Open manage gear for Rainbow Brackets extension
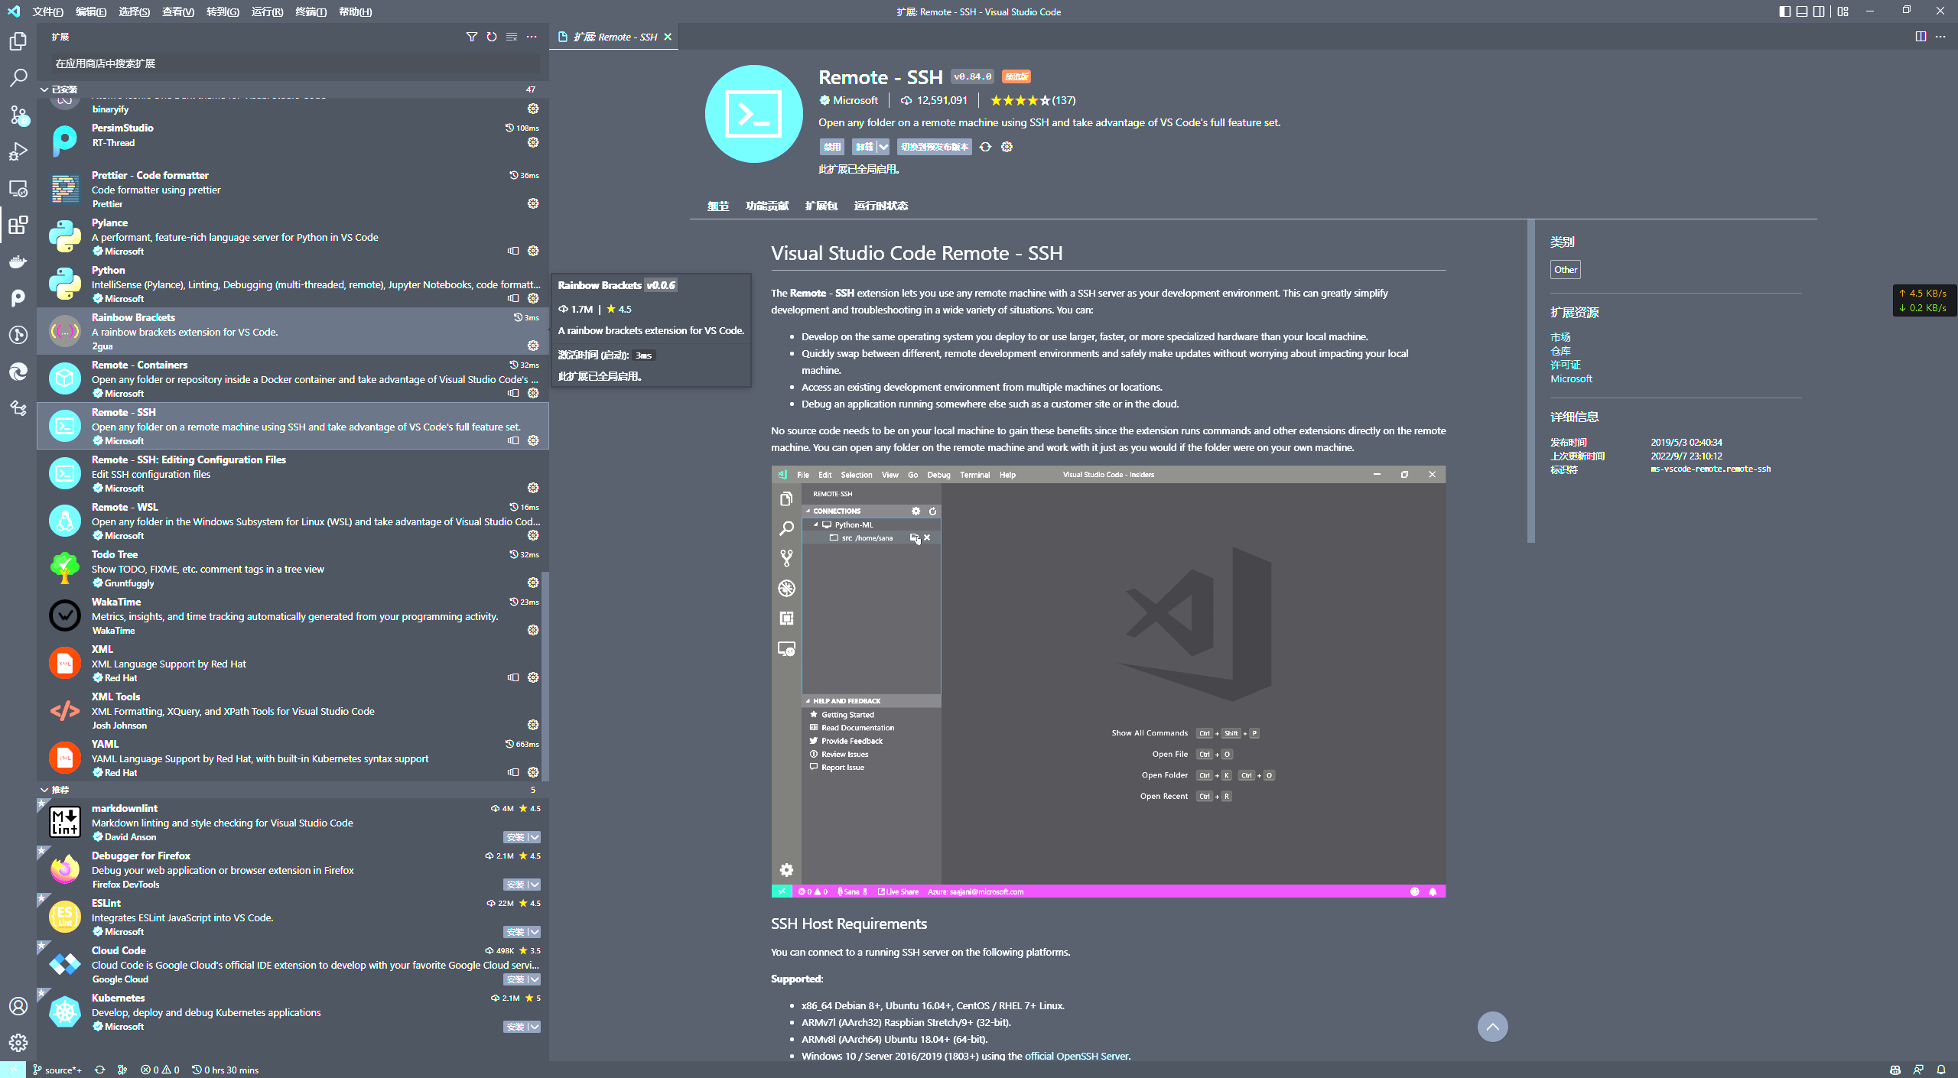Viewport: 1958px width, 1078px height. coord(533,346)
